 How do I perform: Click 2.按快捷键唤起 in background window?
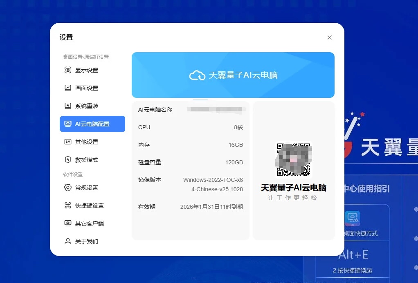(353, 270)
